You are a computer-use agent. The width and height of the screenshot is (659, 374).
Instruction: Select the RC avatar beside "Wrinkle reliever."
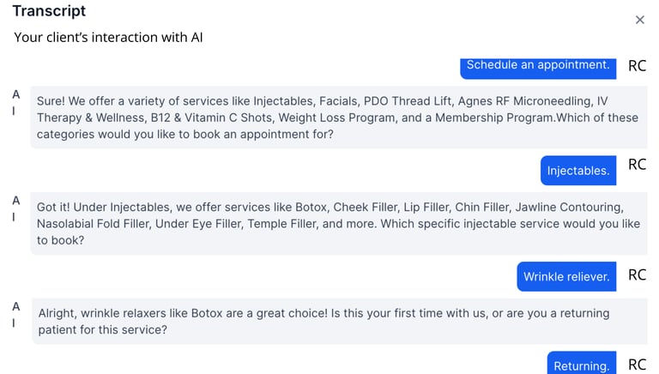click(637, 275)
